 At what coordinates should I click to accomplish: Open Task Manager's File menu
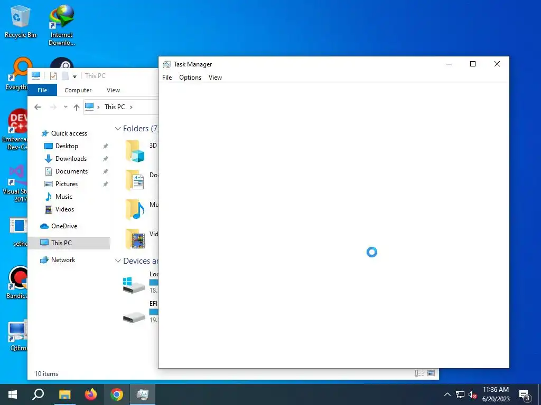[167, 78]
